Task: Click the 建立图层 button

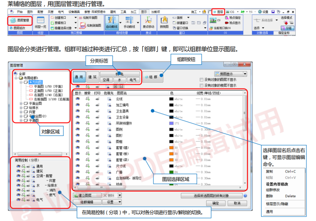Action: pos(85,195)
